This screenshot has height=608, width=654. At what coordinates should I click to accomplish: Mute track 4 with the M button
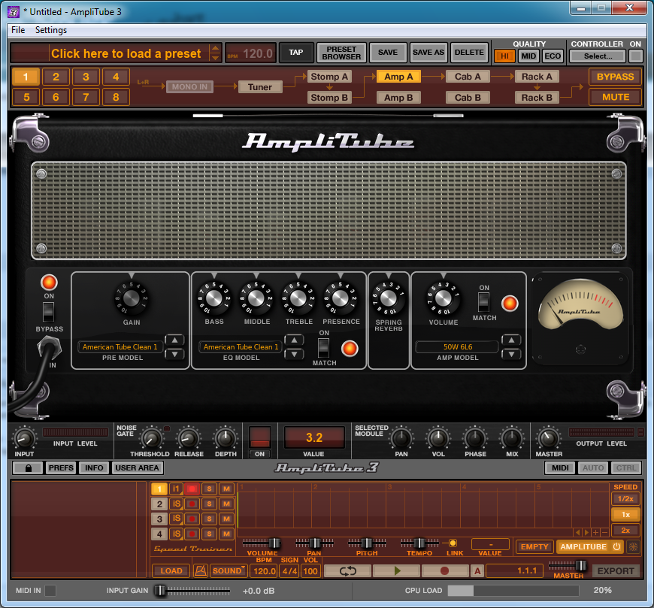[x=226, y=534]
